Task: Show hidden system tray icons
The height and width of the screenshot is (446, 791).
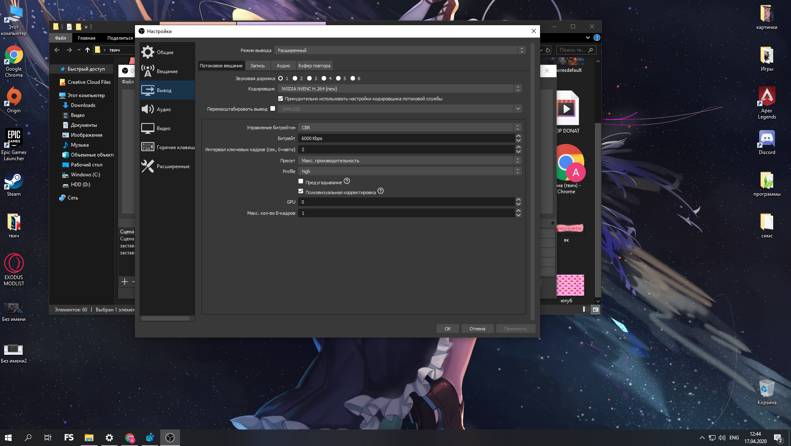Action: coord(702,438)
